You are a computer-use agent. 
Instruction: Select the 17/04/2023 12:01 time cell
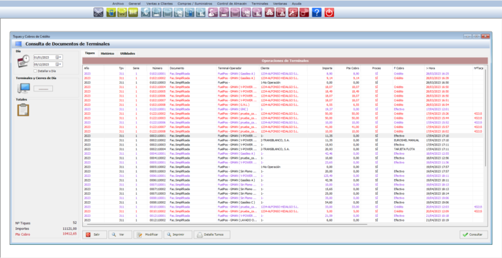(437, 109)
